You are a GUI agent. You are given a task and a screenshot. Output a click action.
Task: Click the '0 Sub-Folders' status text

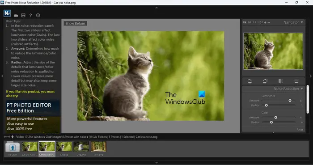(98, 137)
